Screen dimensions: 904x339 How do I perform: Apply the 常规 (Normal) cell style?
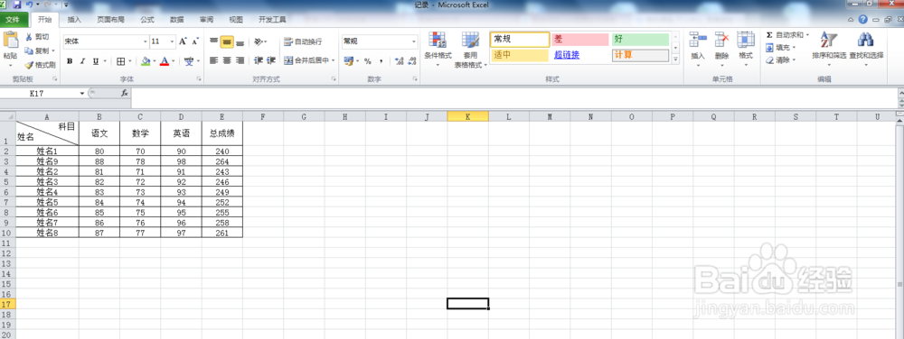click(520, 40)
